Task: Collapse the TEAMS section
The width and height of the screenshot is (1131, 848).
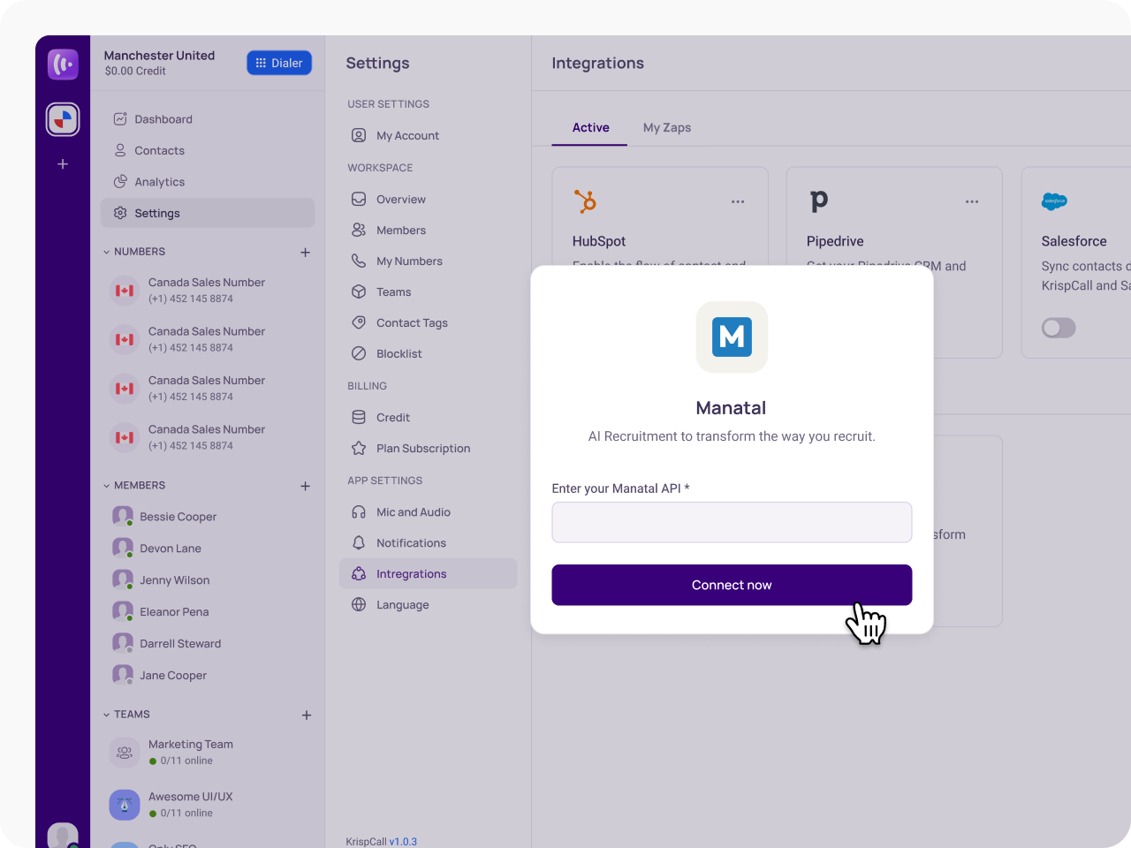Action: (107, 715)
